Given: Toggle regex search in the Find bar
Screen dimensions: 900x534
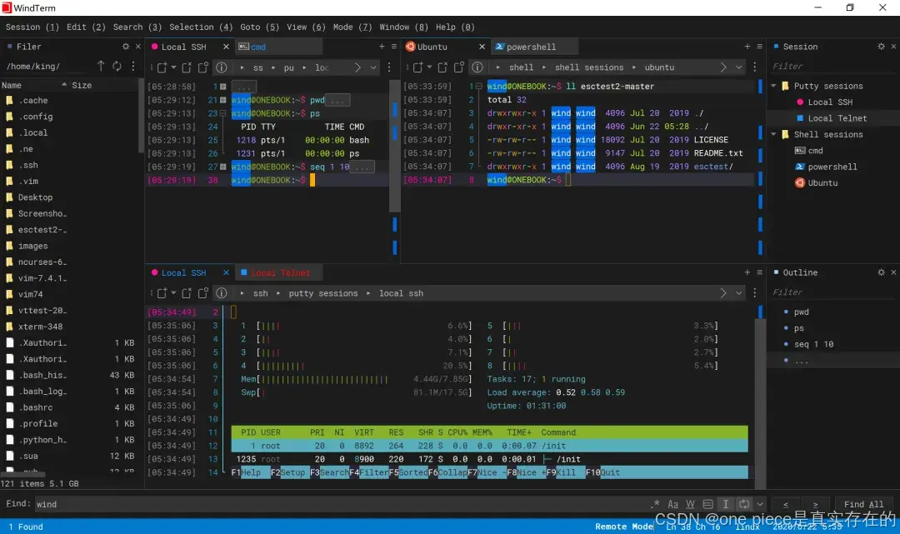Looking at the screenshot, I should pos(656,504).
